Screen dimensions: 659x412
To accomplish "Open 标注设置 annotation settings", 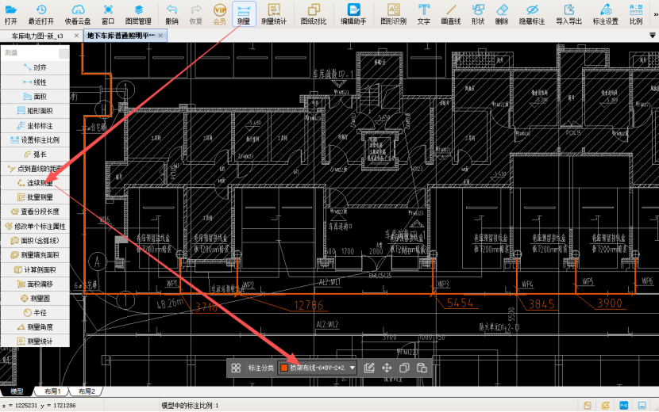I will [606, 14].
